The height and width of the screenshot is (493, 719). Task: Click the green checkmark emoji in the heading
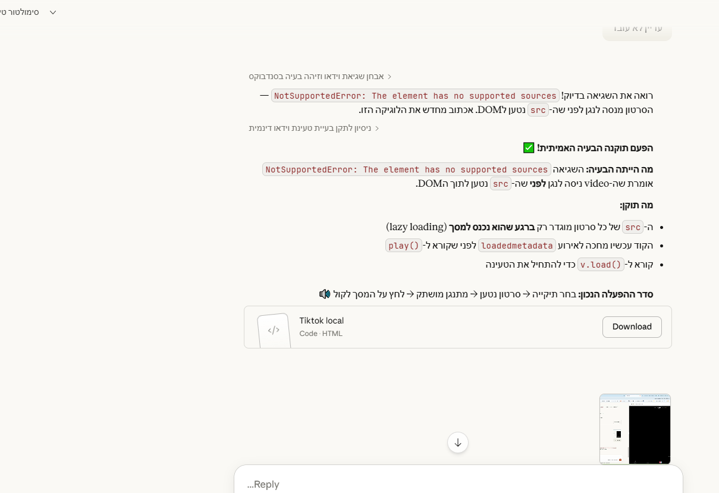(529, 147)
